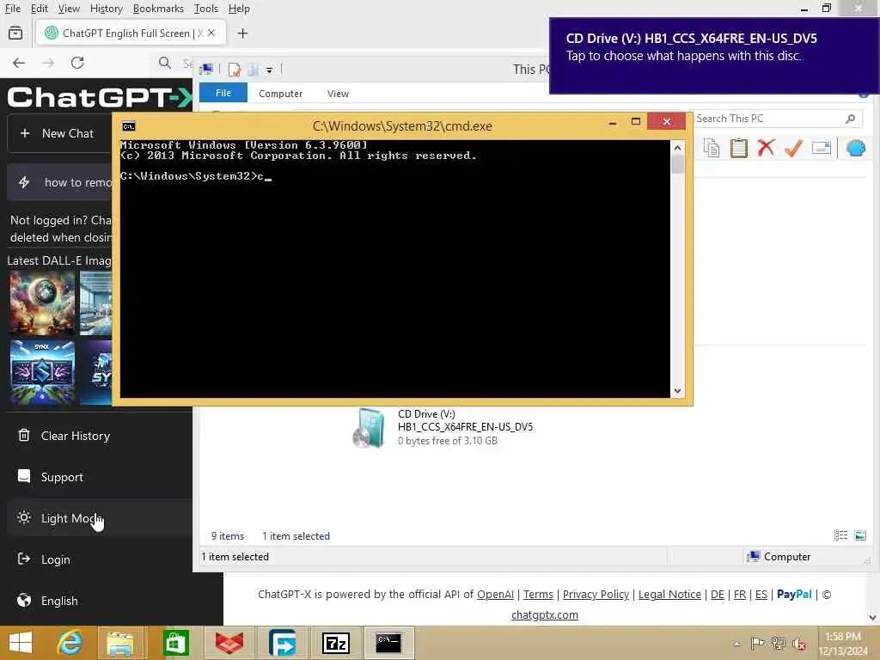This screenshot has width=880, height=660.
Task: Click cmd scrollbar up arrow
Action: pos(677,148)
